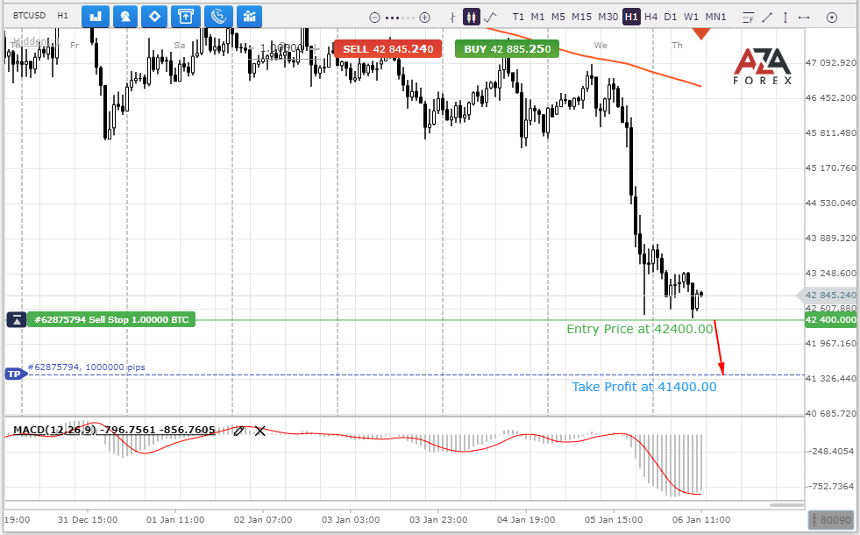Click the Sell Stop order #62875794 label
The image size is (860, 535).
[x=111, y=320]
